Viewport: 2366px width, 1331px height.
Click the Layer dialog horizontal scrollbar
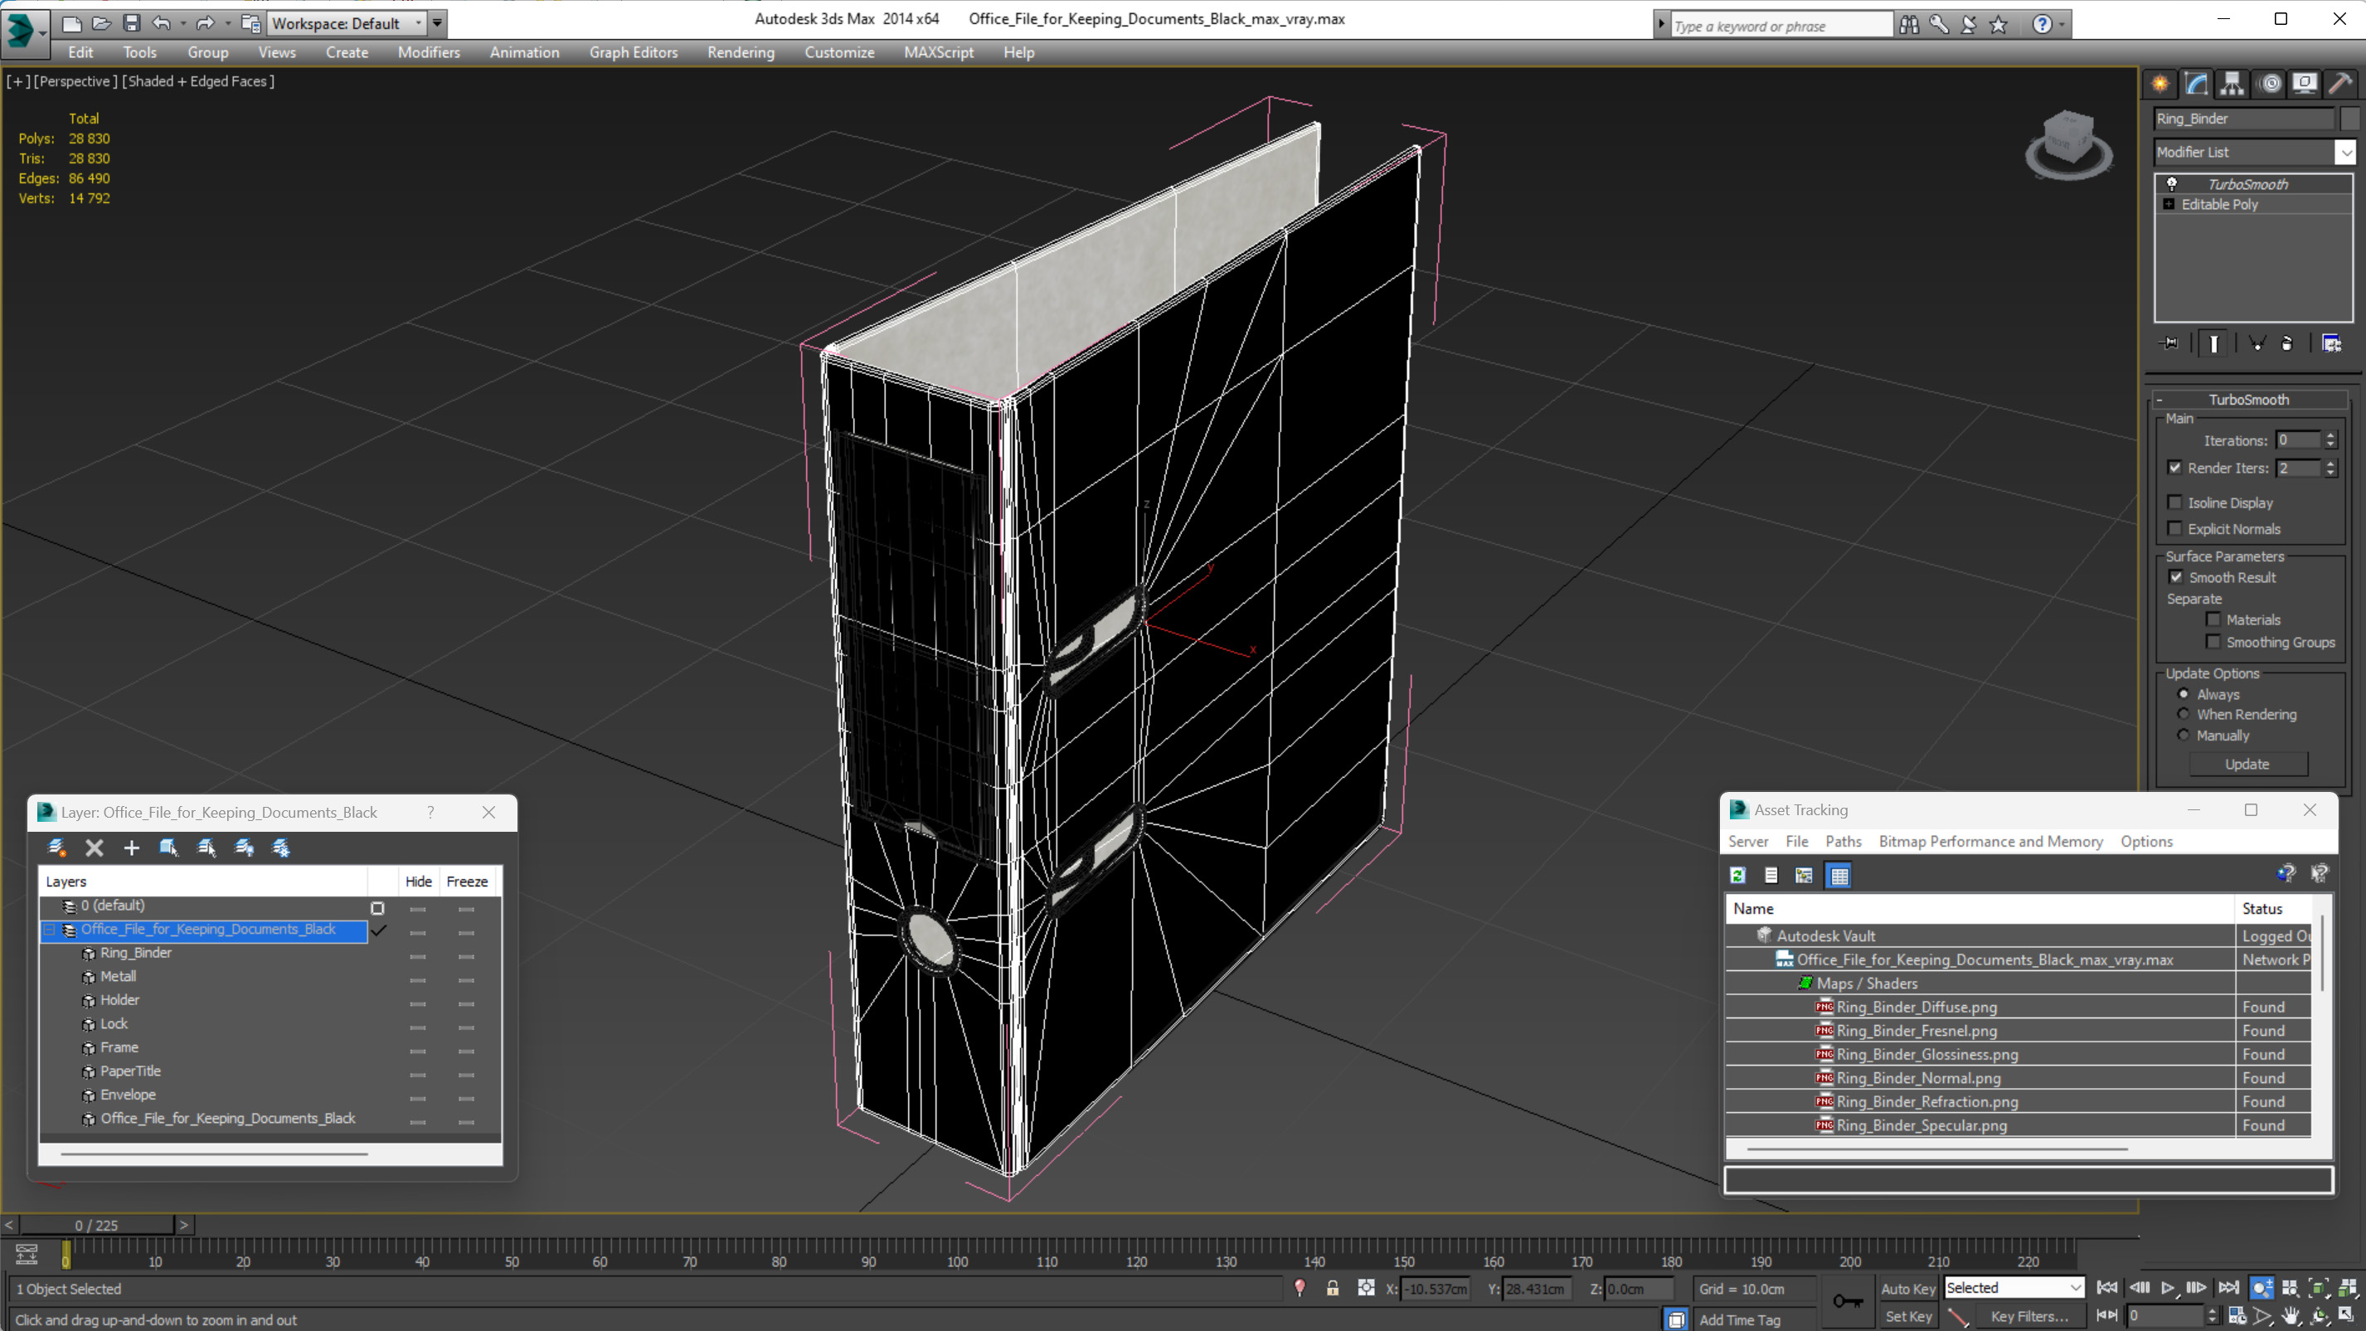tap(214, 1153)
